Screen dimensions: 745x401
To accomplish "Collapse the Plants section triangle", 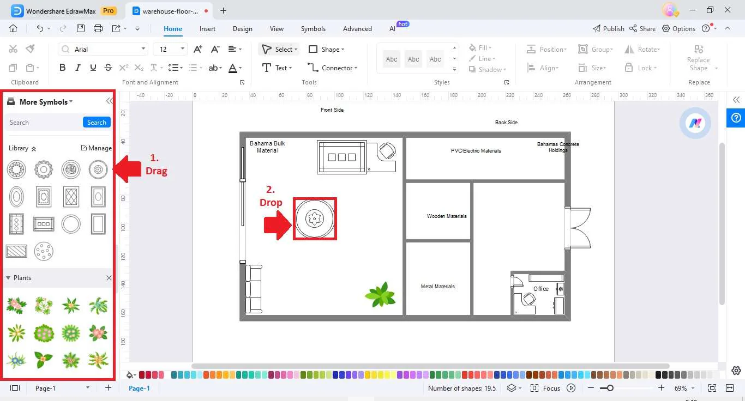I will [8, 278].
